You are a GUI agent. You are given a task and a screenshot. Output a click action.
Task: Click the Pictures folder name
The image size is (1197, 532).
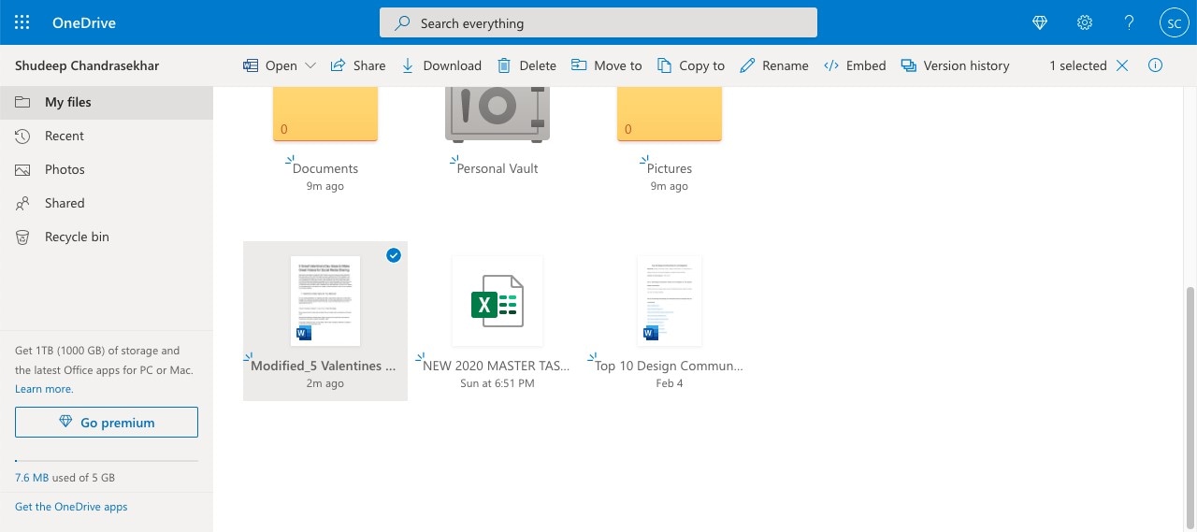point(670,169)
